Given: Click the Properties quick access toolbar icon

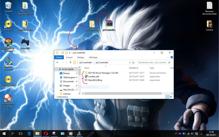Looking at the screenshot, I should tap(62, 53).
